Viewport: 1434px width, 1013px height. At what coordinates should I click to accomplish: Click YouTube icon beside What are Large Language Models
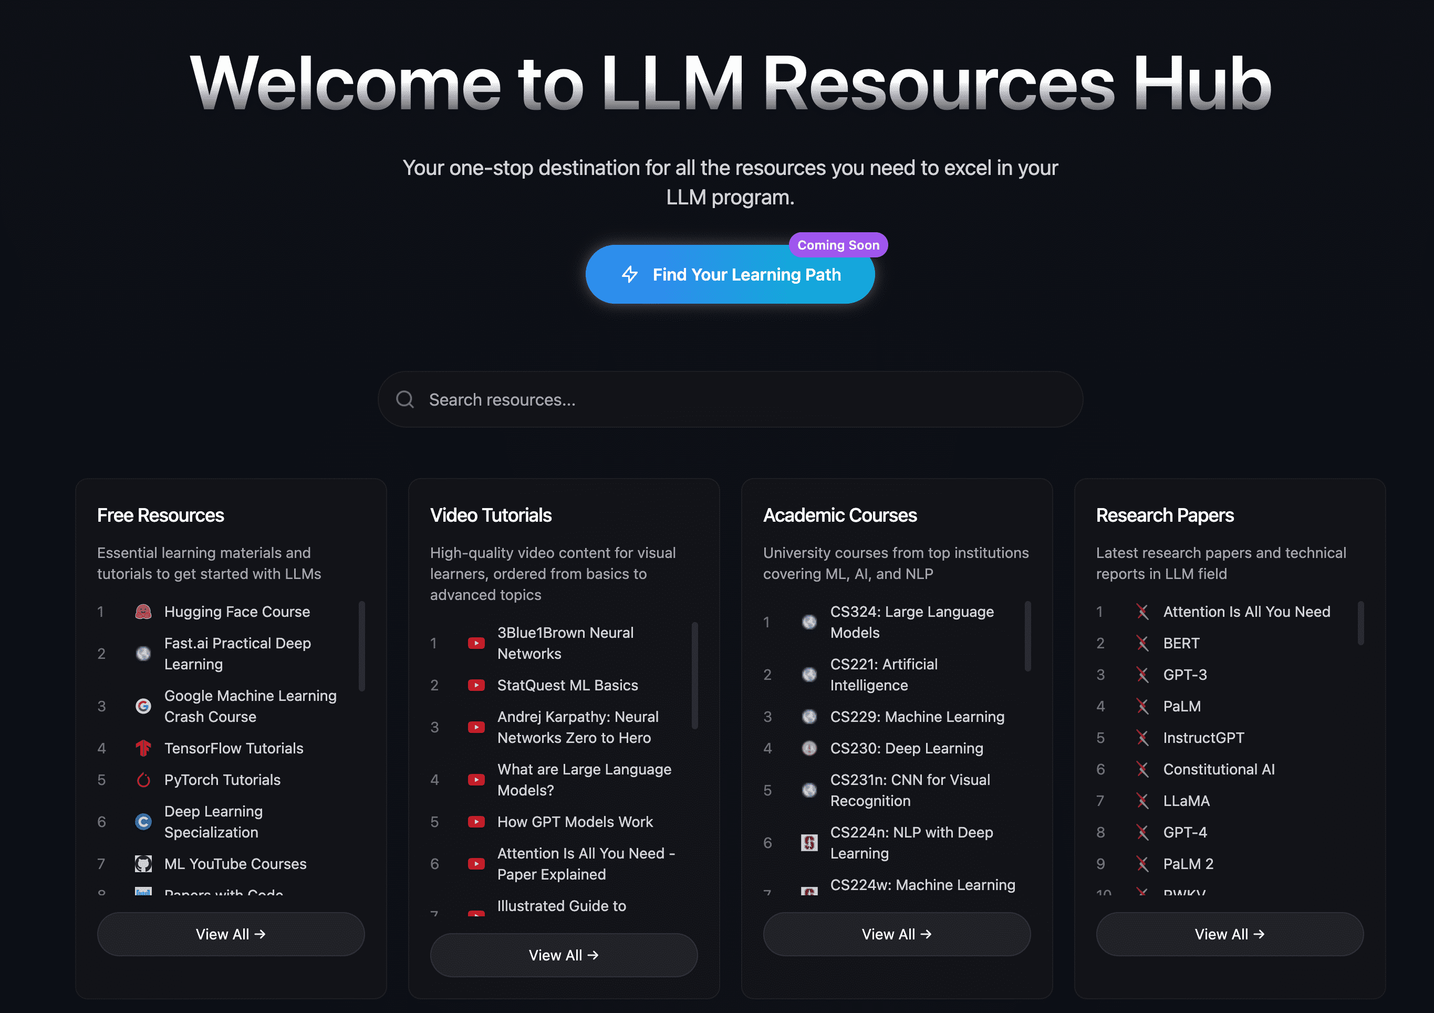pos(476,780)
